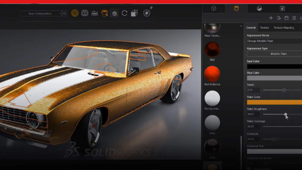
Task: Select the Grey appearance thumbnail
Action: (x=212, y=123)
